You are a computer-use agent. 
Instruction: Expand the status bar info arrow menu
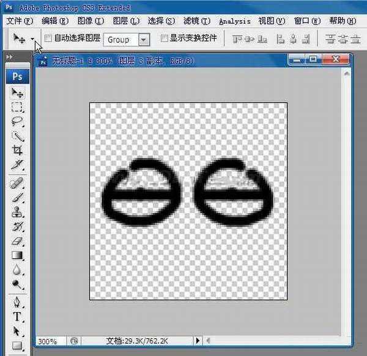pyautogui.click(x=198, y=341)
